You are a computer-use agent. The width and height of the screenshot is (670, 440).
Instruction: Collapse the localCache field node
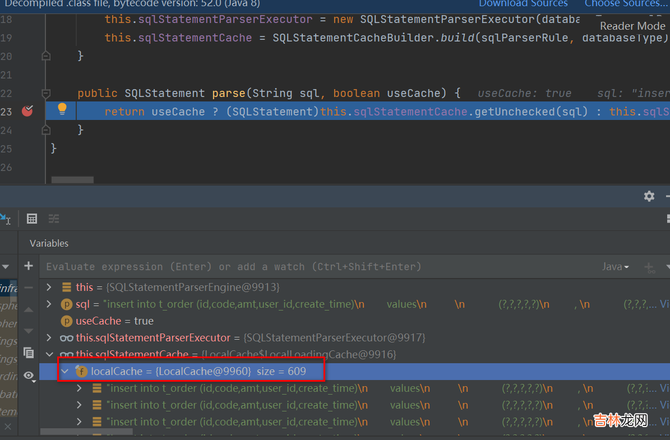click(65, 371)
